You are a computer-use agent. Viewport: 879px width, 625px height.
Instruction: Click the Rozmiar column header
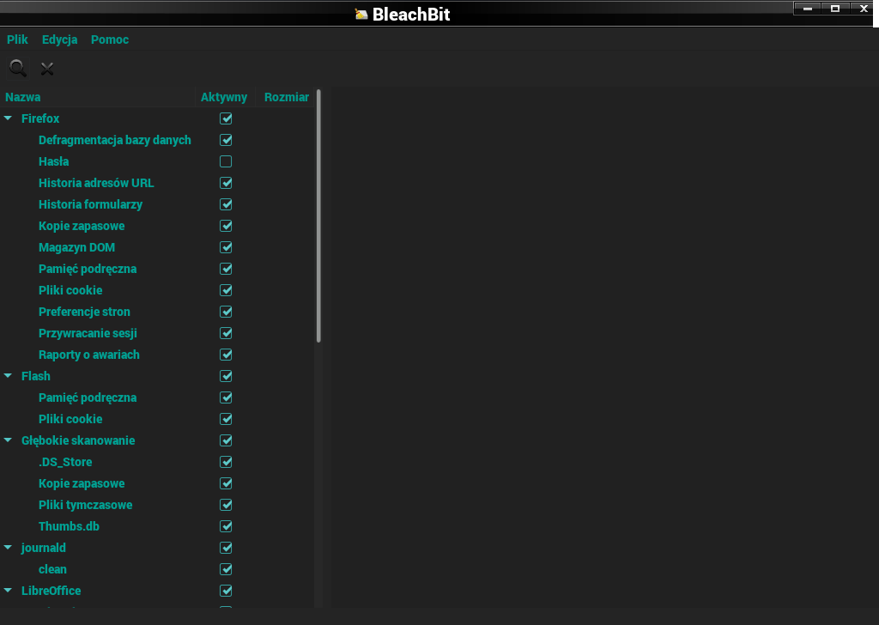[285, 97]
